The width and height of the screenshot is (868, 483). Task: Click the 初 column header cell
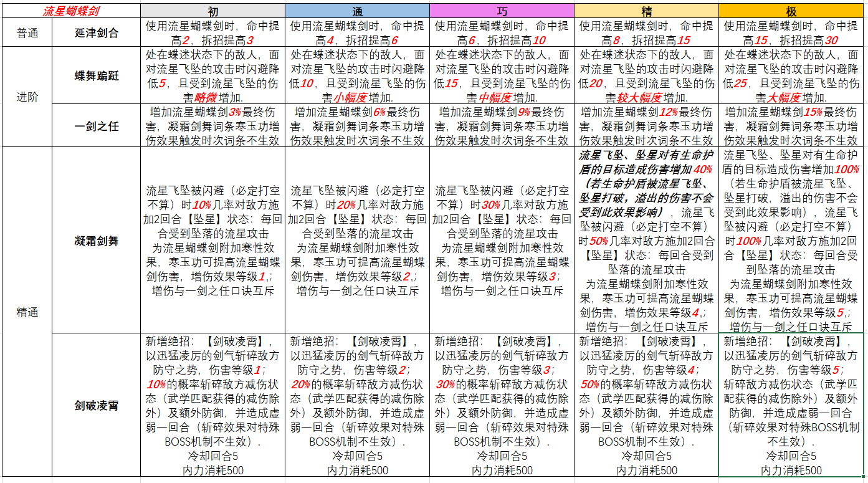(x=212, y=11)
